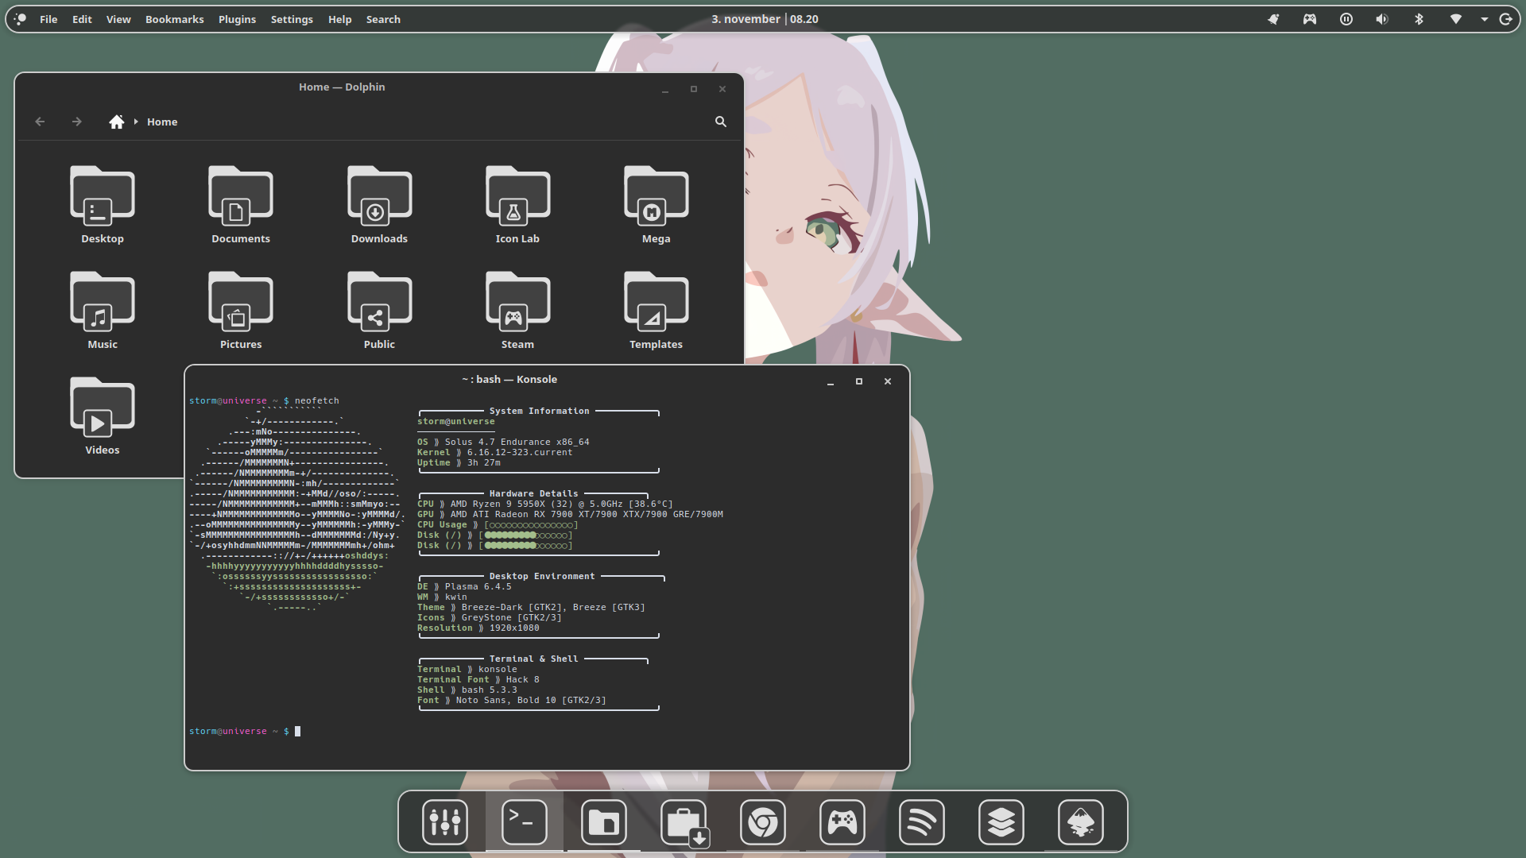Open the Plugins menu
The width and height of the screenshot is (1526, 858).
(x=237, y=19)
